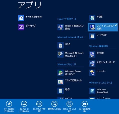Click the スクリーン キーボード label text
119x114 pixels.
coord(106,62)
